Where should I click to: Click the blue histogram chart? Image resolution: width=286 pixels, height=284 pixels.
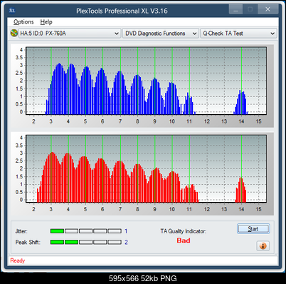coord(146,81)
